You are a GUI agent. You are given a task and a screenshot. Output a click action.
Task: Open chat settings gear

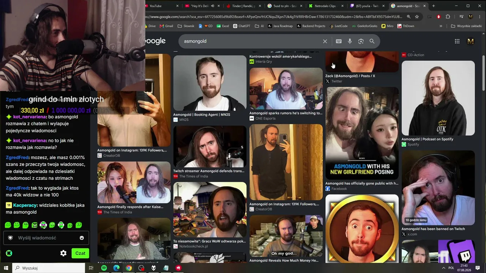(63, 253)
